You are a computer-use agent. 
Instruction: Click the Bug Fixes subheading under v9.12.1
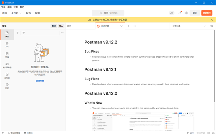[92, 79]
